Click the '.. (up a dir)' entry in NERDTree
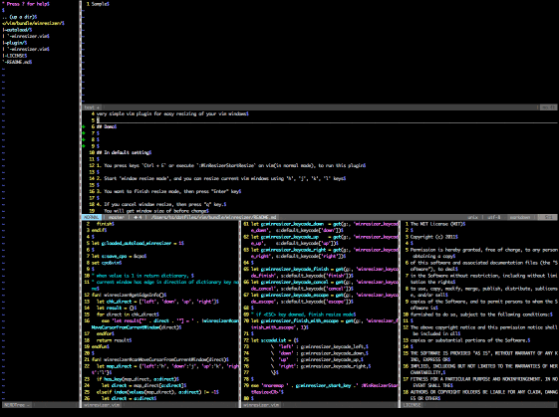The width and height of the screenshot is (559, 417). click(x=19, y=17)
